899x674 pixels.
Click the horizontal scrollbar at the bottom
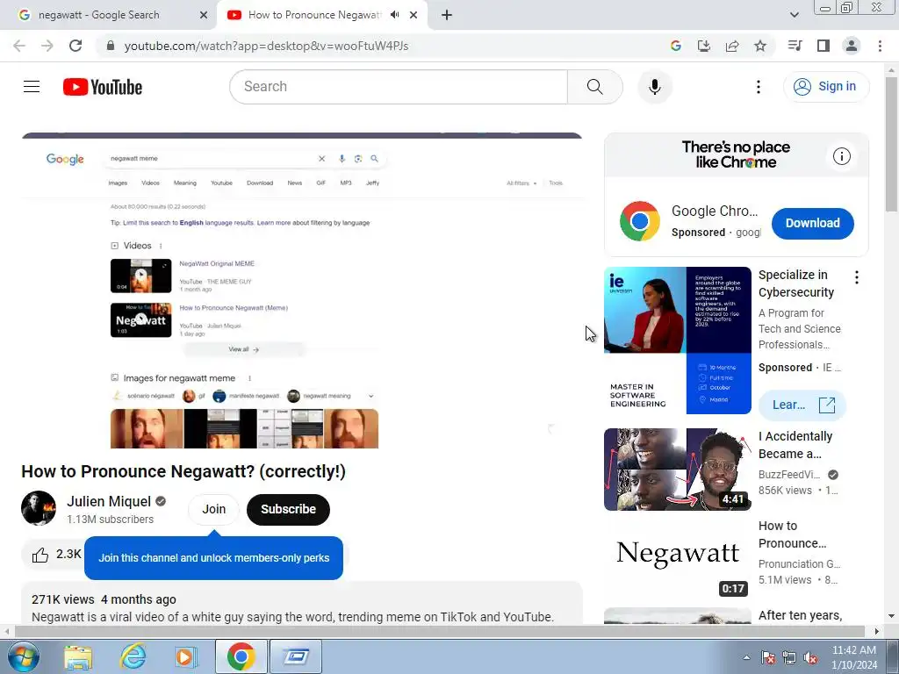coord(439,631)
